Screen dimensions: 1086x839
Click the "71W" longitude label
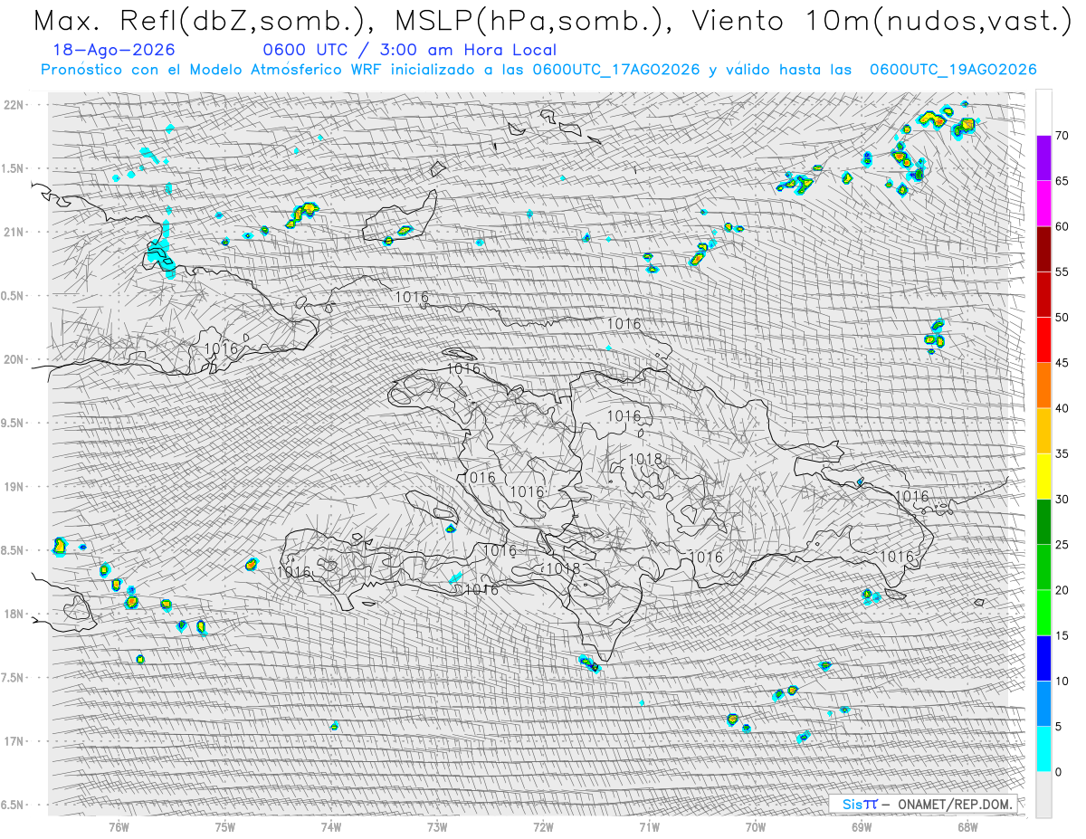coord(649,827)
